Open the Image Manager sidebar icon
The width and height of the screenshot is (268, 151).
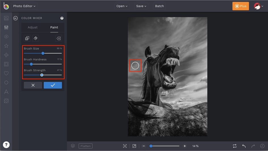click(6, 18)
